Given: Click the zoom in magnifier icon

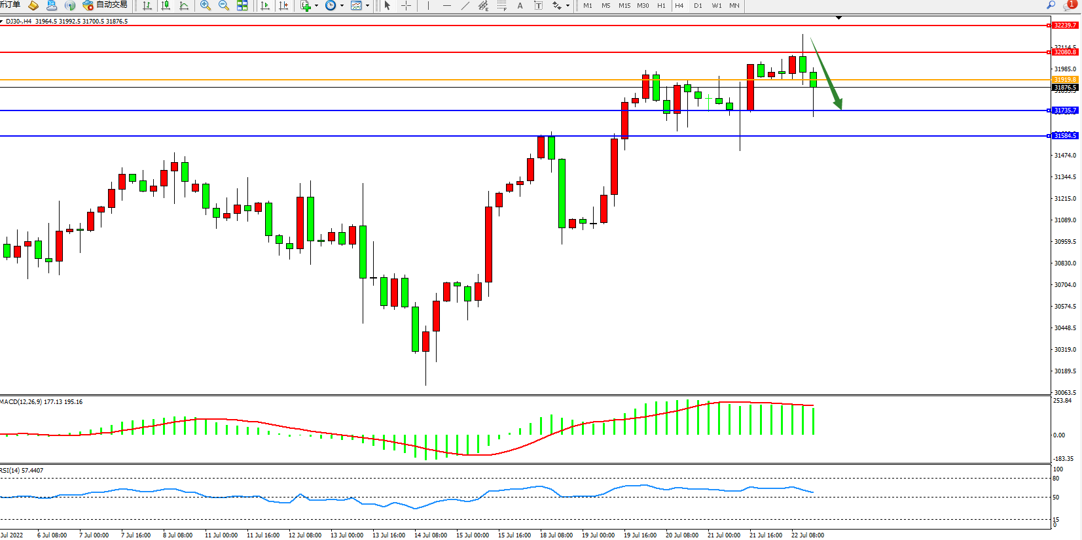Looking at the screenshot, I should [205, 6].
